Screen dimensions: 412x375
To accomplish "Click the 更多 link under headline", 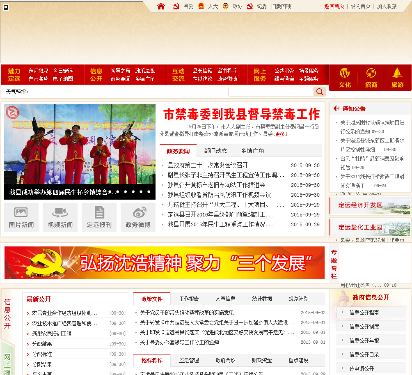I will pos(280,134).
